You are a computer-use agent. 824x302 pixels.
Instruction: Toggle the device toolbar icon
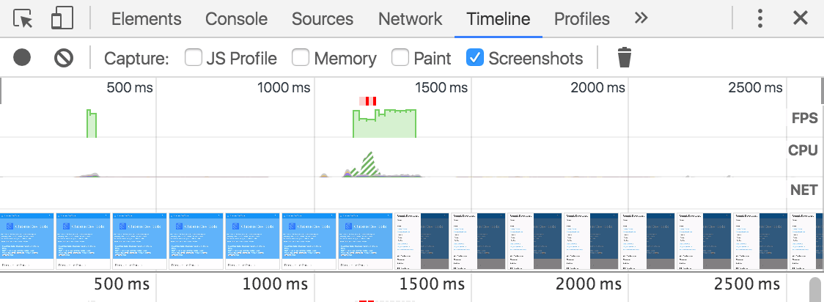coord(62,19)
